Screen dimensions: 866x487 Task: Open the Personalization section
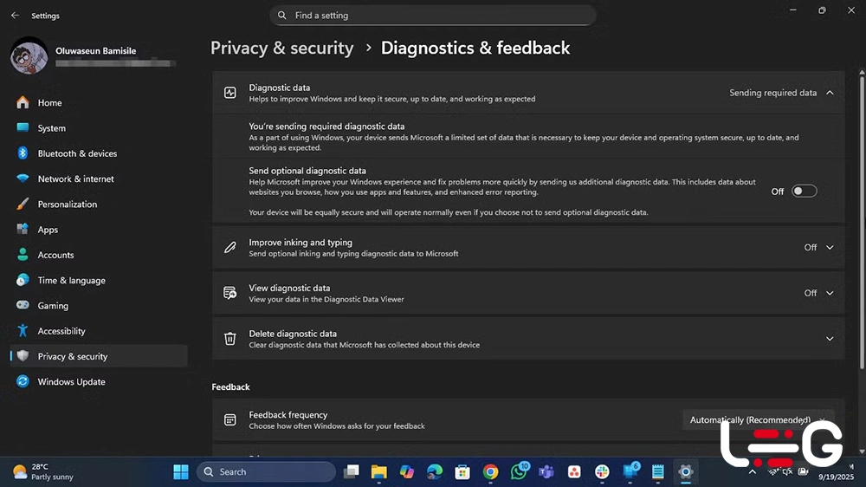pos(67,205)
